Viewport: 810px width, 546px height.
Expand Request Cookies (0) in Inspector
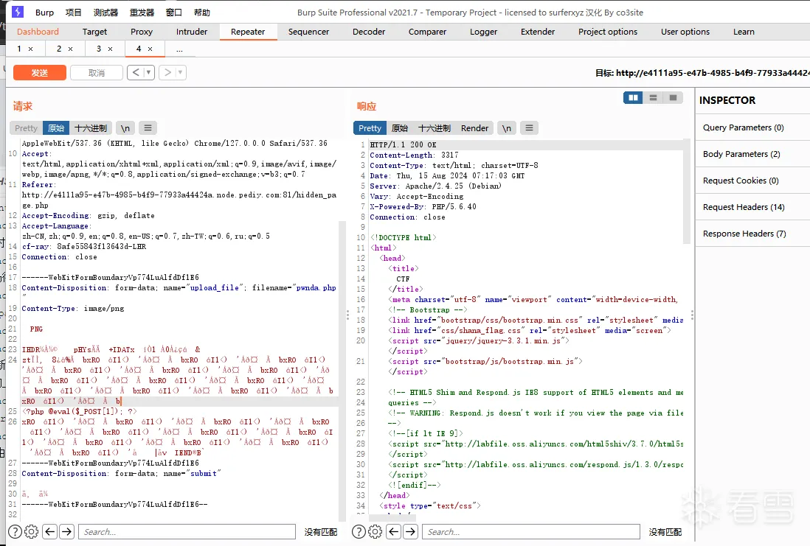752,181
